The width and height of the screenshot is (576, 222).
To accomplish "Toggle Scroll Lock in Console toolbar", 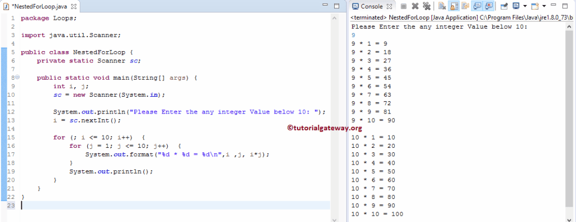I will click(x=454, y=6).
